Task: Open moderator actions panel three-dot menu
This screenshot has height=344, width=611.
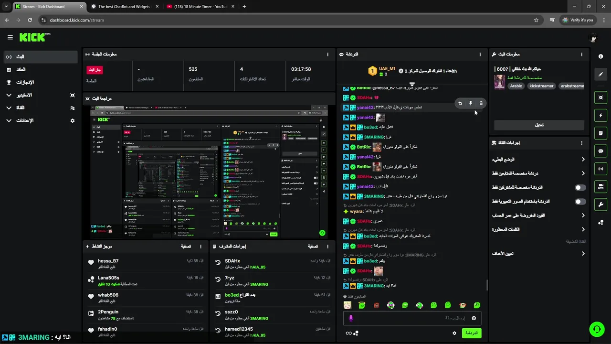Action: point(327,247)
